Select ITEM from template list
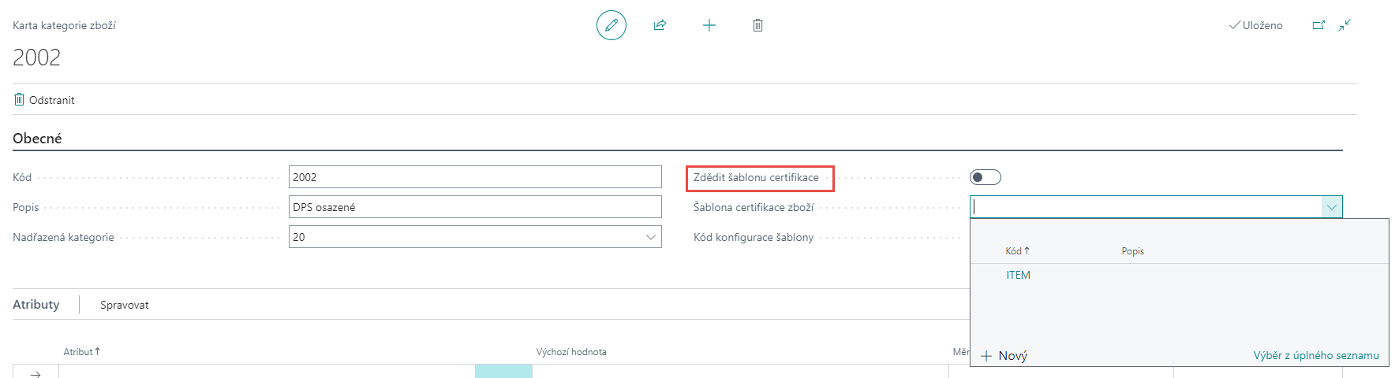 (1018, 275)
